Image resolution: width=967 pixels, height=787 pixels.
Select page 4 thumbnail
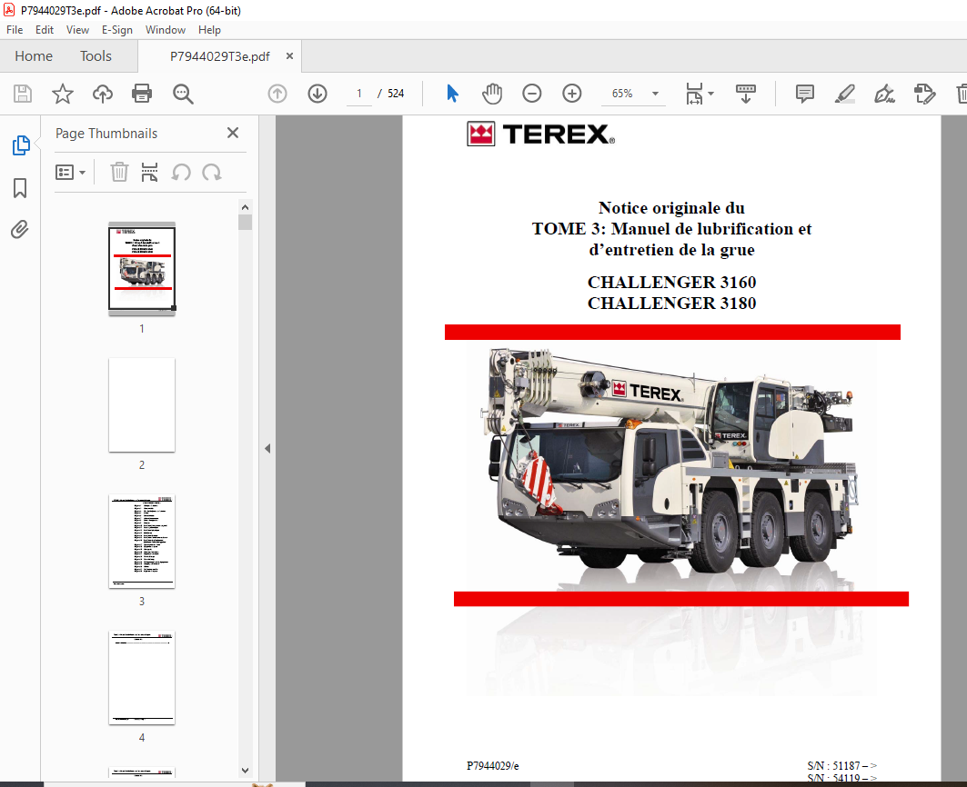click(x=142, y=677)
